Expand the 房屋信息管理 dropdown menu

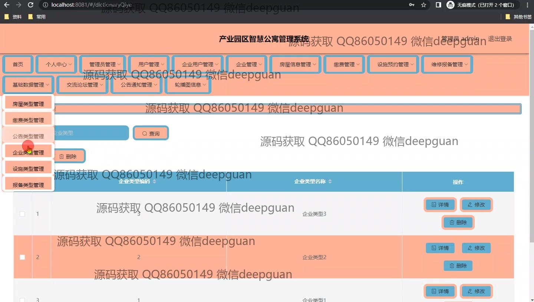point(295,64)
